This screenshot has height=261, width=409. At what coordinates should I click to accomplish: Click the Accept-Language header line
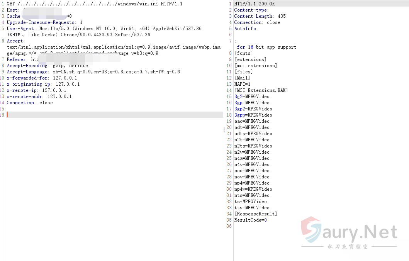[x=93, y=72]
